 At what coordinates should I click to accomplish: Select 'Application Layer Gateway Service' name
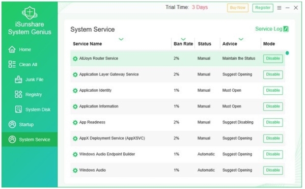[x=109, y=74]
